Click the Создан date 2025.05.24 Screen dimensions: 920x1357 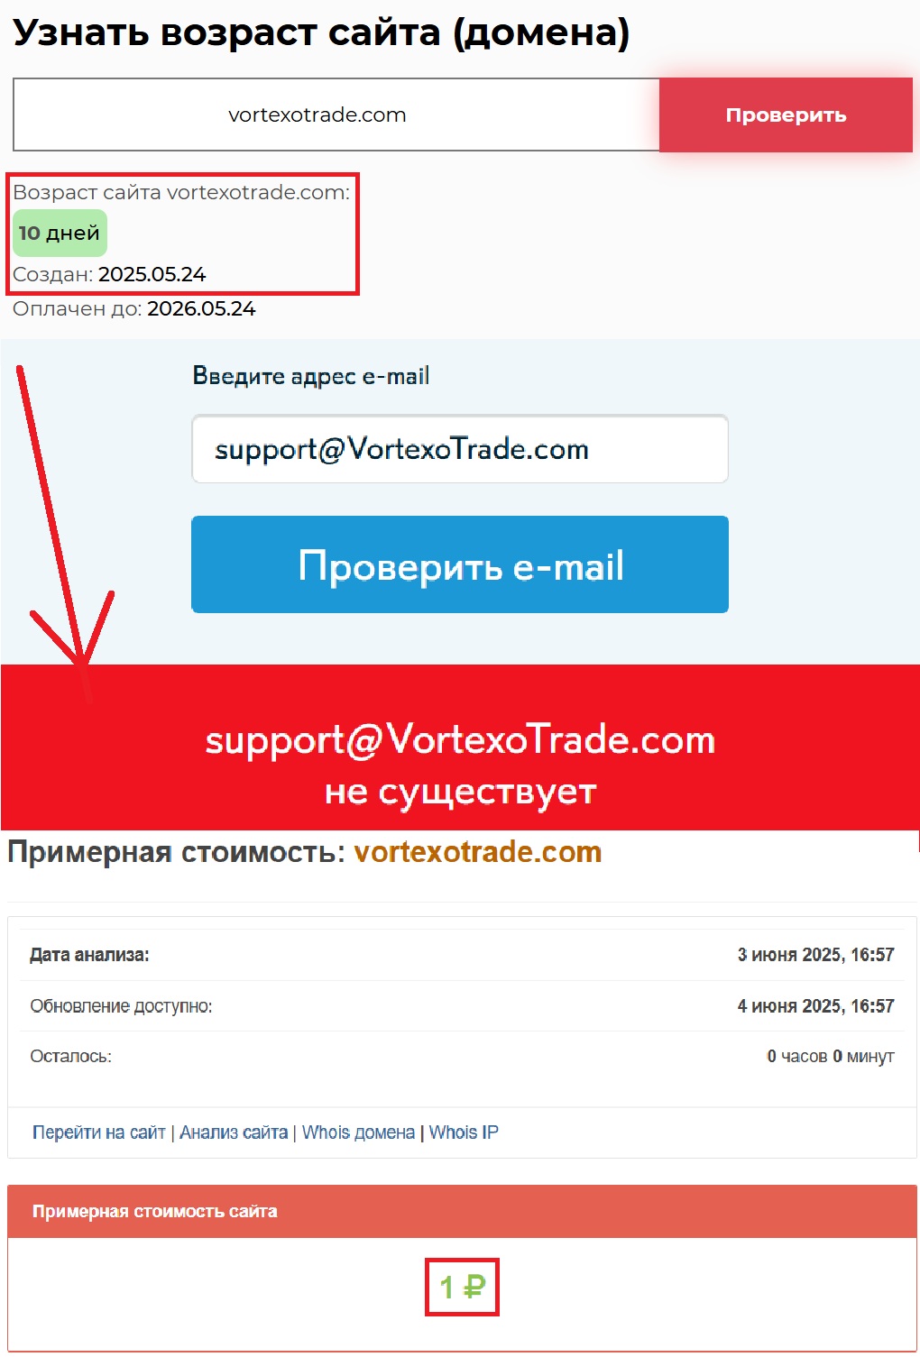(152, 274)
